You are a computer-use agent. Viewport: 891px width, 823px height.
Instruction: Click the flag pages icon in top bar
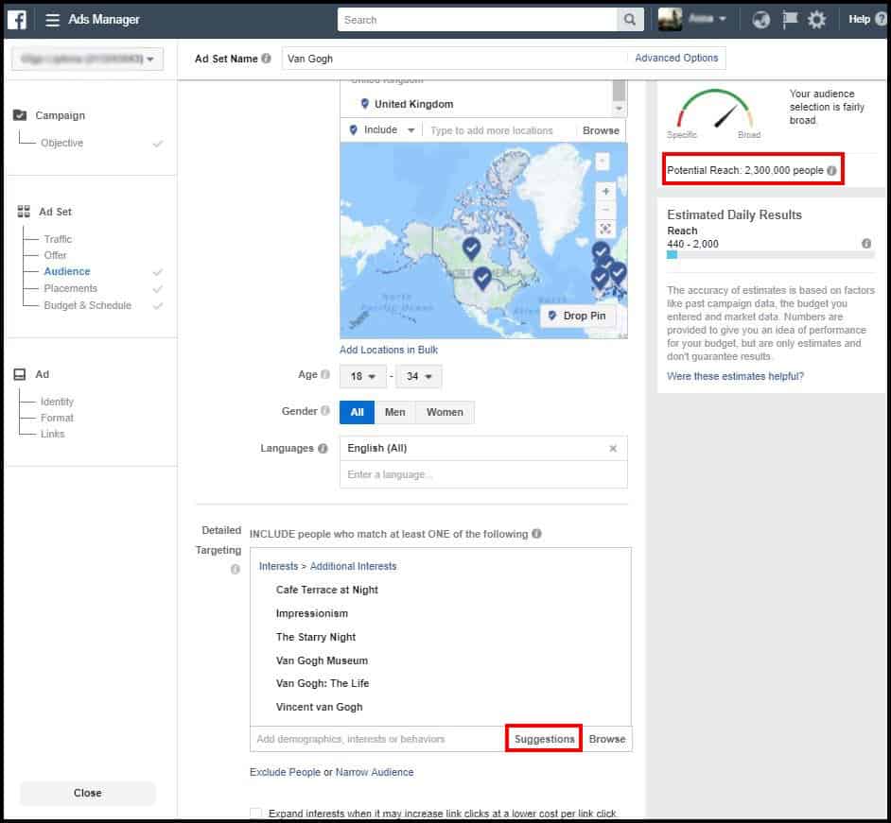tap(789, 20)
